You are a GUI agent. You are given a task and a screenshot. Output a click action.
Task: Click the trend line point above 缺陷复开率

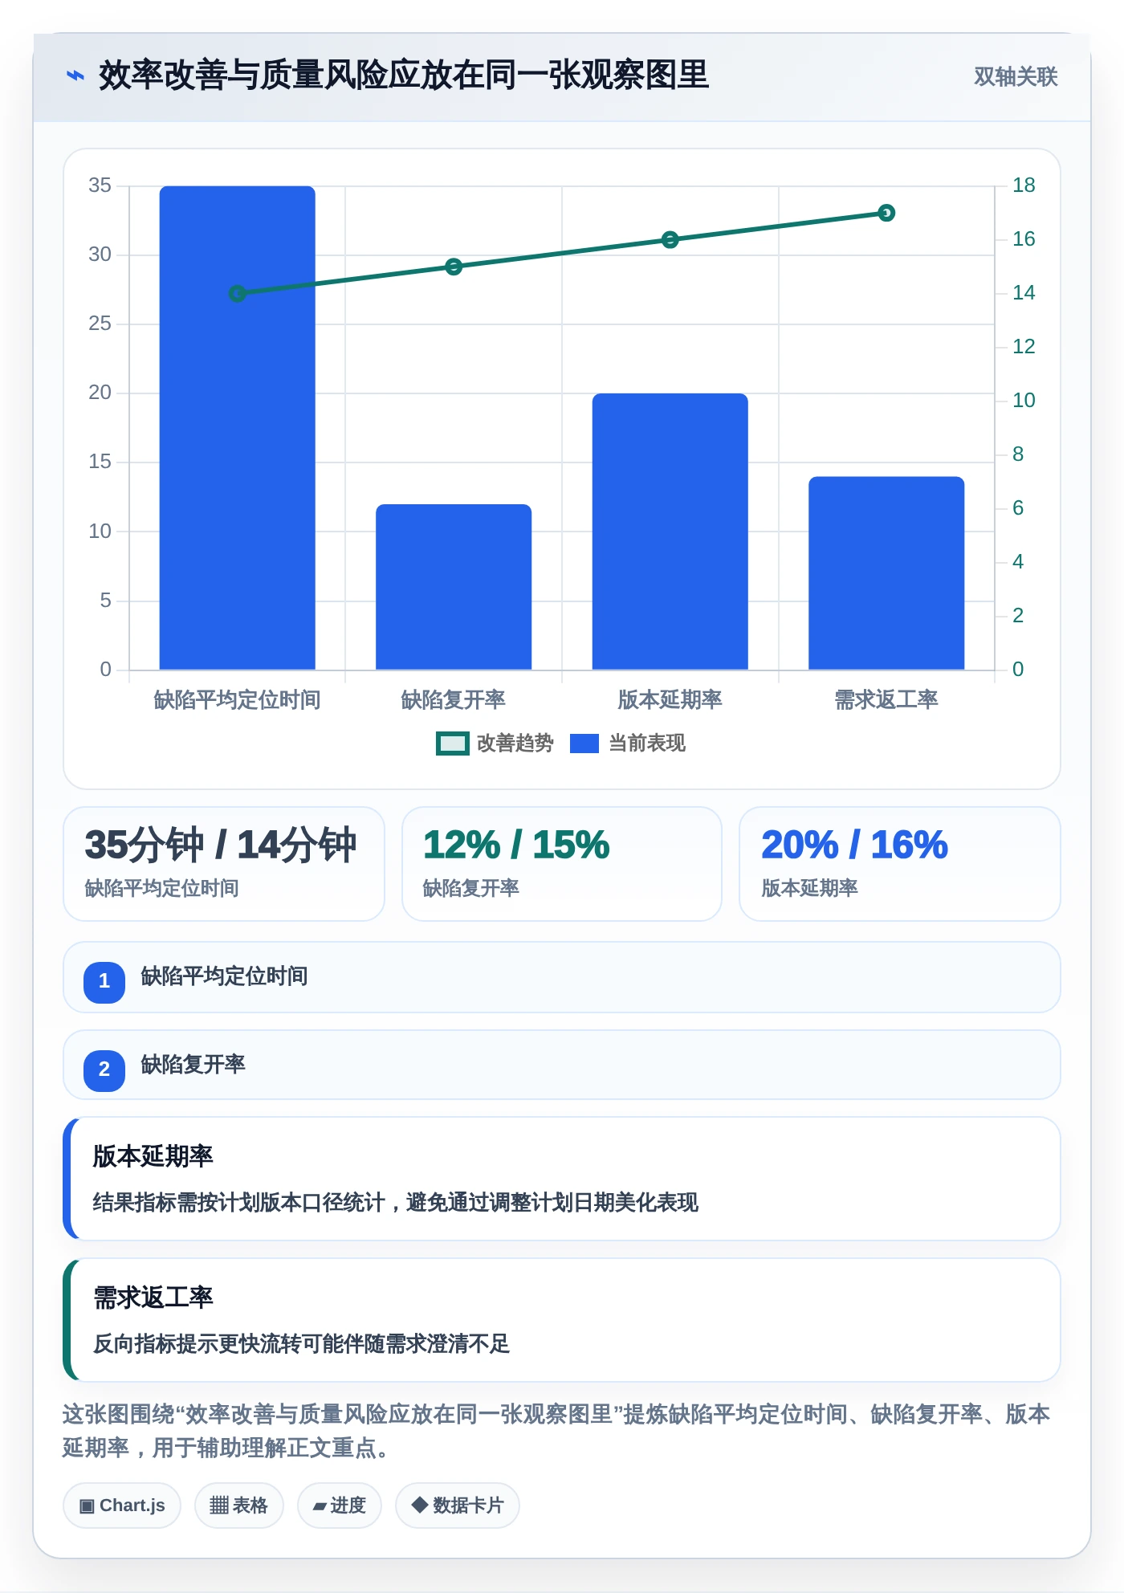coord(454,267)
